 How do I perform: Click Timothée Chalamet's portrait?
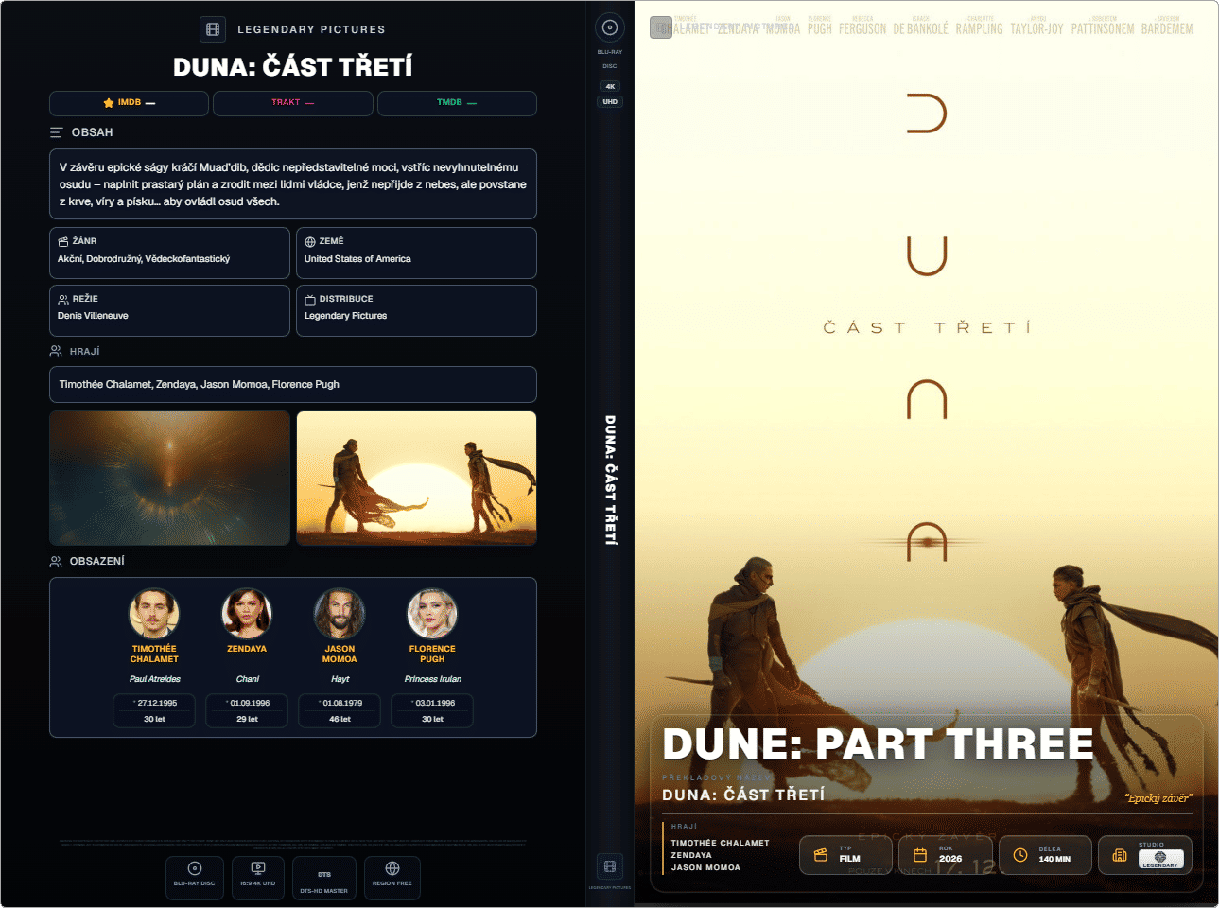[x=154, y=614]
